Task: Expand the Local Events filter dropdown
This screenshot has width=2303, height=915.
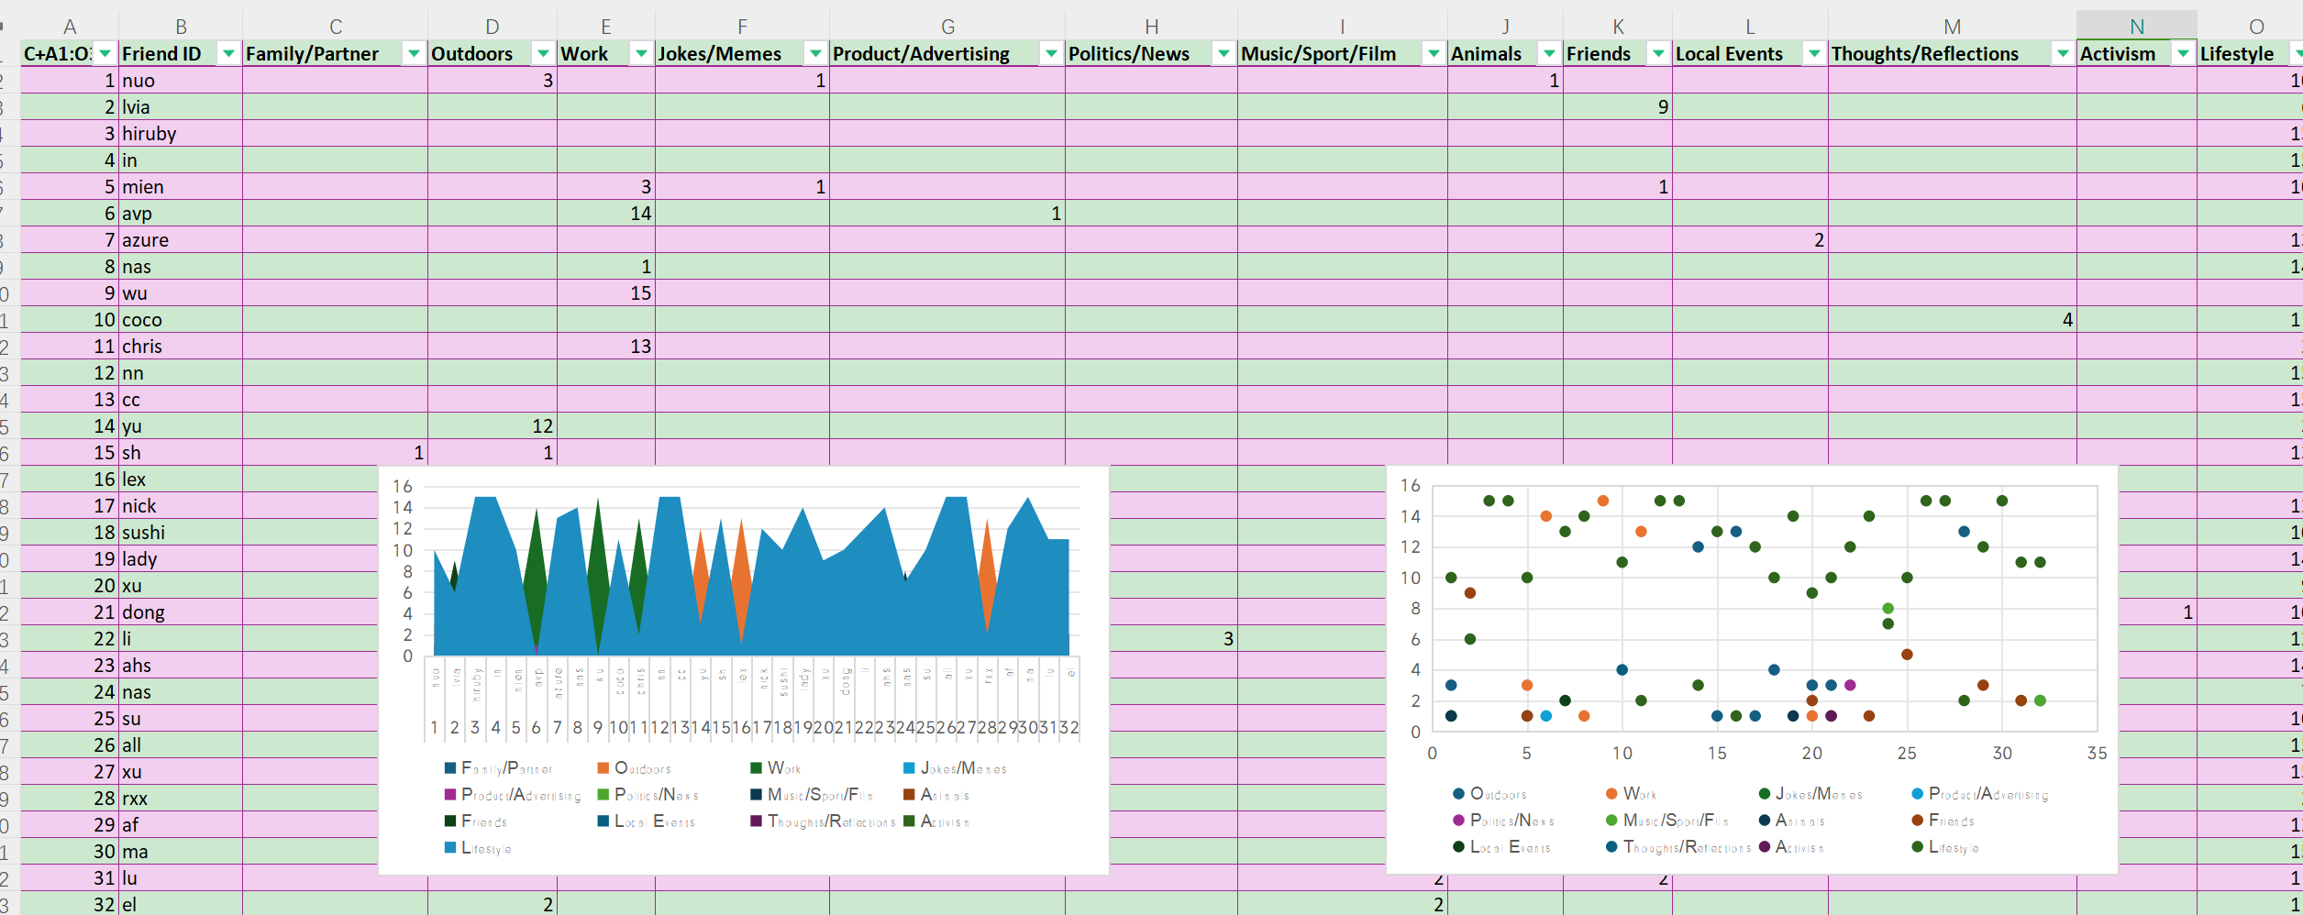Action: point(1813,54)
